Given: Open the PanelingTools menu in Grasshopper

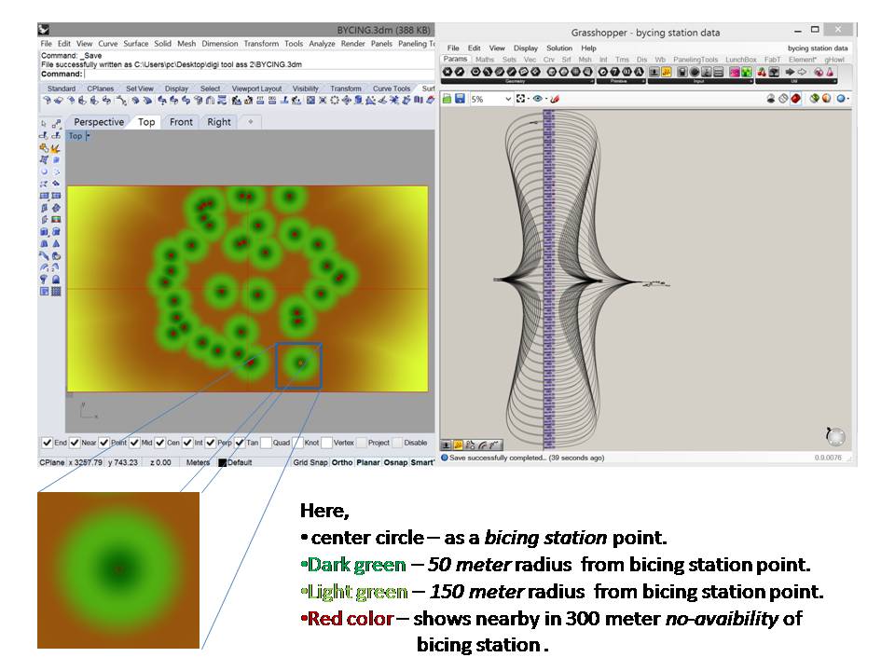Looking at the screenshot, I should tap(695, 59).
